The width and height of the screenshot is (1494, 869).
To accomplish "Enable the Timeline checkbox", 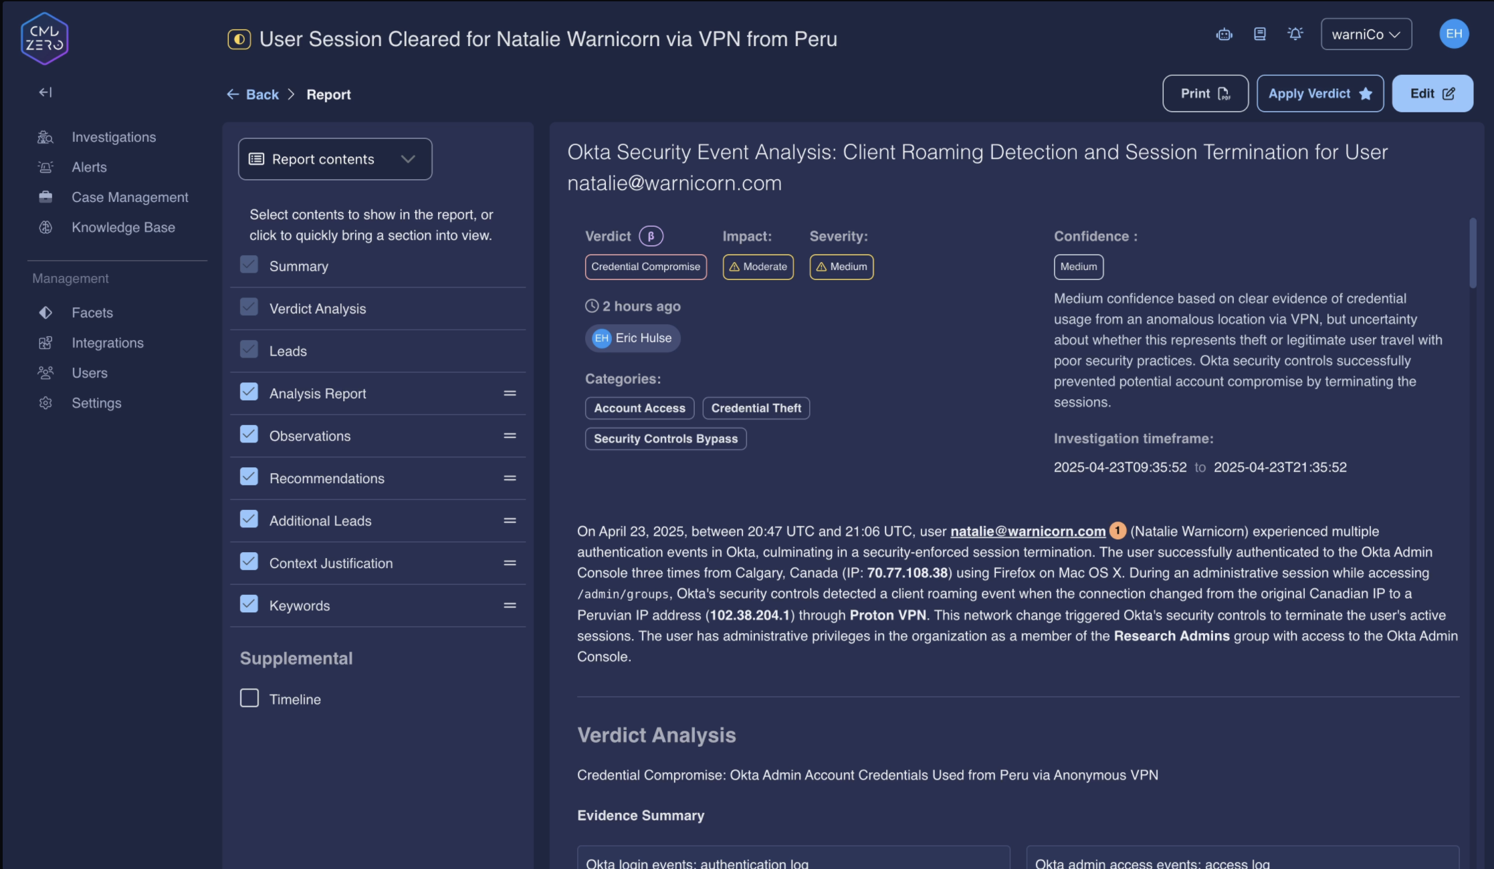I will click(249, 699).
